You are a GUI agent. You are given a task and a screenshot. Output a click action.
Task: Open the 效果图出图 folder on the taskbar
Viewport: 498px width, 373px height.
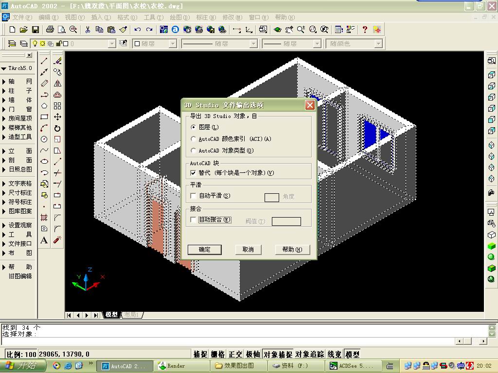[239, 366]
